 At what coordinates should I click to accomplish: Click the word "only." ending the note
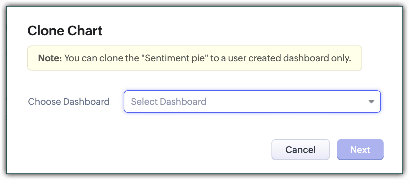[x=341, y=58]
